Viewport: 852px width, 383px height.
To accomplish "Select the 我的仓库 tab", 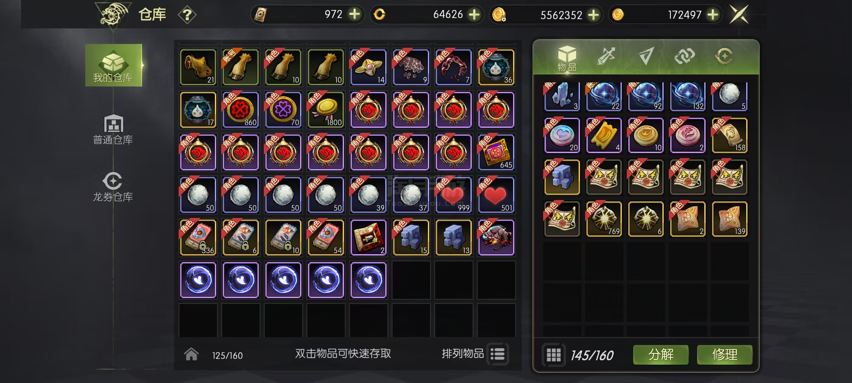I will coord(113,65).
